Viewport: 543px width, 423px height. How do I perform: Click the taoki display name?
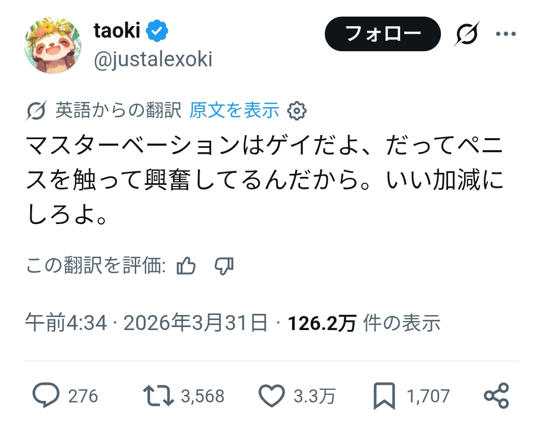tap(117, 31)
